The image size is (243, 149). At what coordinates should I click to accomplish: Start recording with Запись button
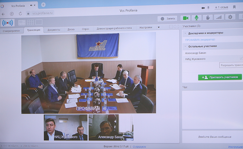click(168, 19)
